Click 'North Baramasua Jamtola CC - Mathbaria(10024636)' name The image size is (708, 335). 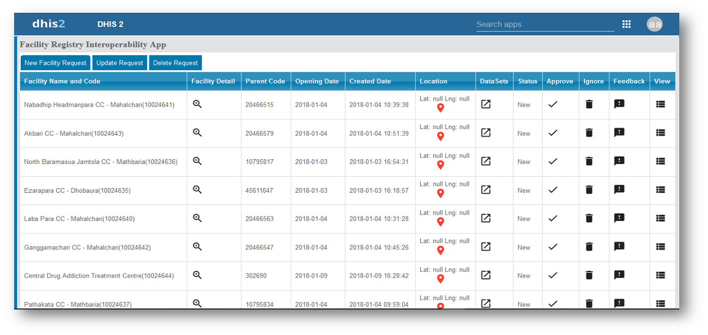pyautogui.click(x=101, y=162)
